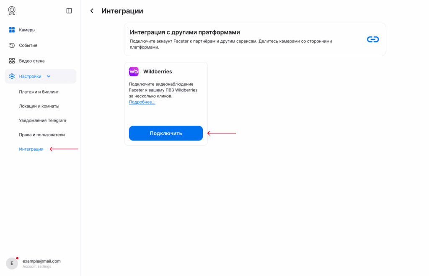Click the Events history icon
Viewport: 429px width, 276px height.
pos(12,45)
